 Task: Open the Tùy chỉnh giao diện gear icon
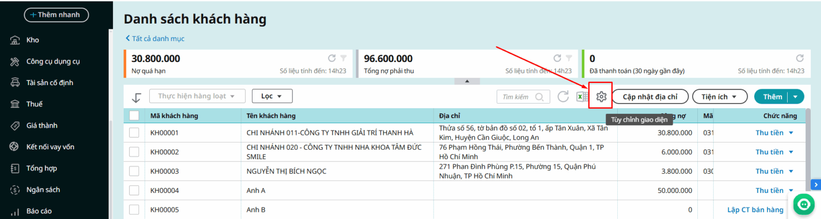point(601,96)
